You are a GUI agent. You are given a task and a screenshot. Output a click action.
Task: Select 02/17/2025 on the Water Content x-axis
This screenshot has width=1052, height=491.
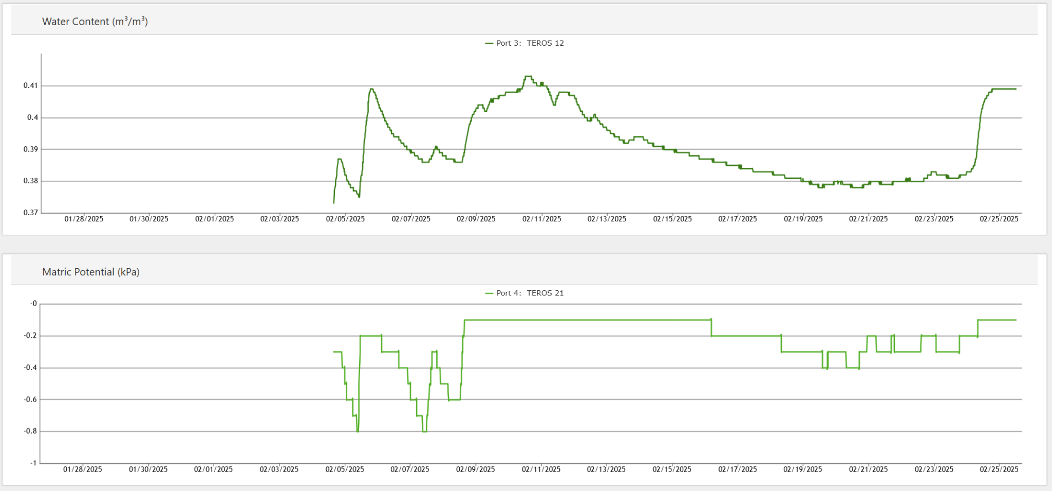pos(738,219)
